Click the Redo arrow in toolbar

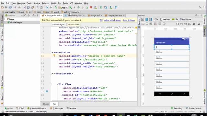coord(19,7)
